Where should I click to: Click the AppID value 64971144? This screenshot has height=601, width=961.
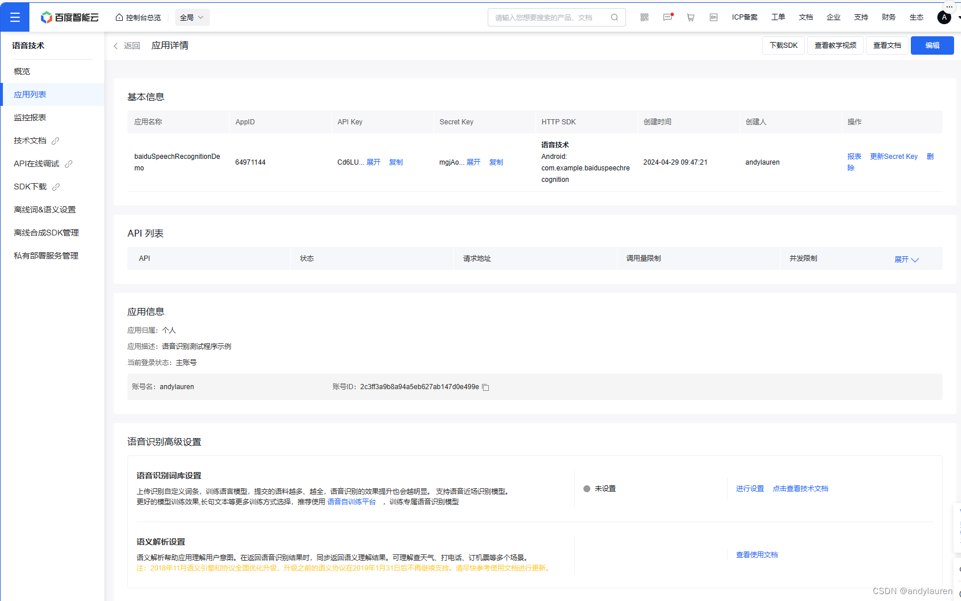point(250,162)
